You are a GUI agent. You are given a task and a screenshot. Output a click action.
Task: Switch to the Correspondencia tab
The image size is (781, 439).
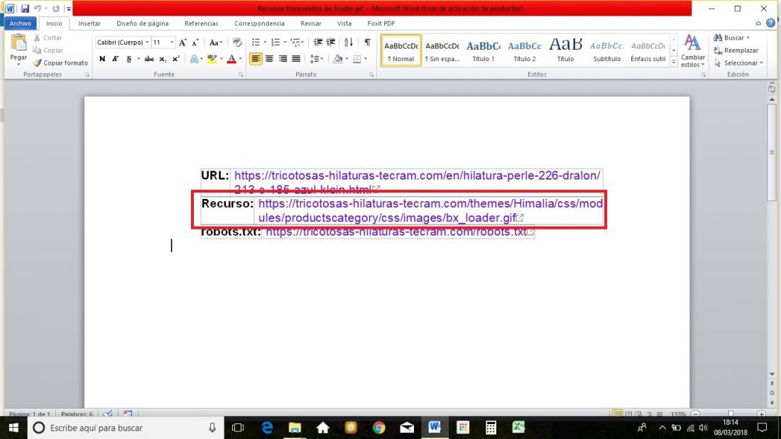259,23
